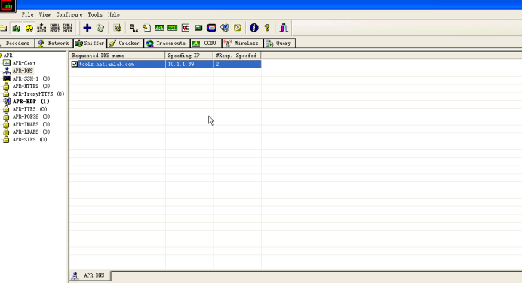The width and height of the screenshot is (522, 283).
Task: Sort by Requested DNS name column header
Action: (117, 56)
